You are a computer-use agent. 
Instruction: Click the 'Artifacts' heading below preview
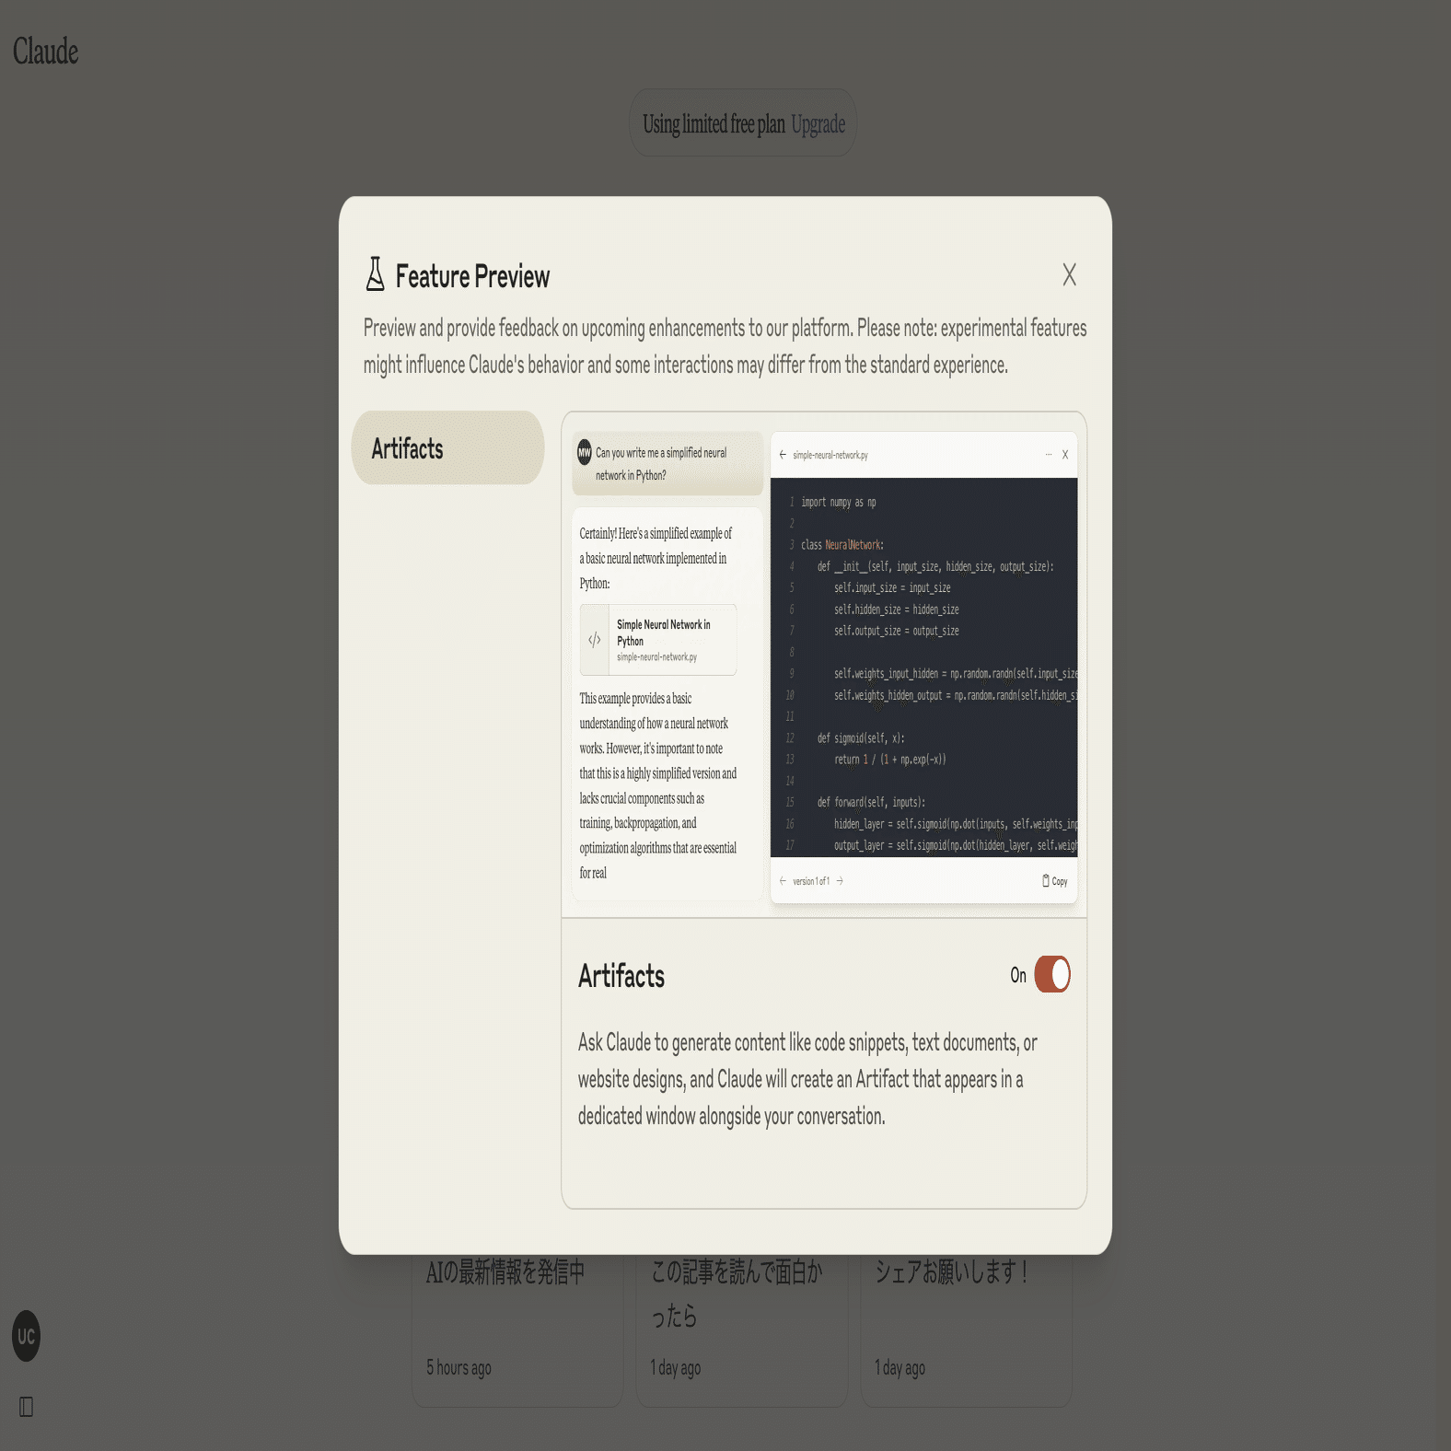[x=621, y=976]
